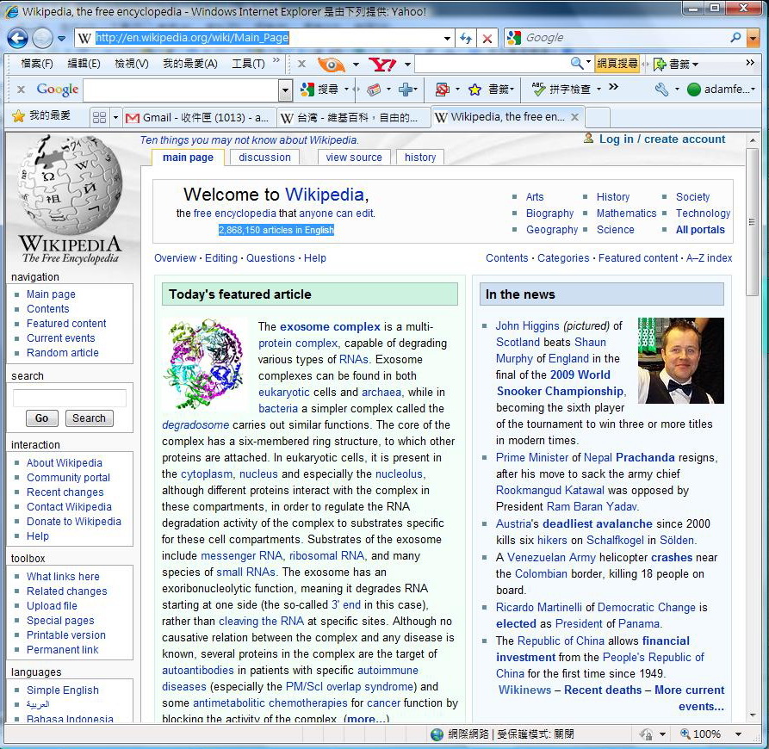
Task: Open the All portals link
Action: 700,229
